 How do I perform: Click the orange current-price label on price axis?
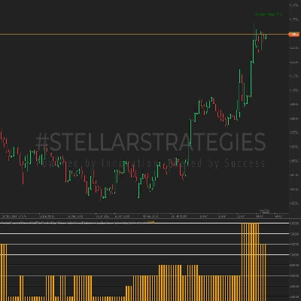(294, 35)
